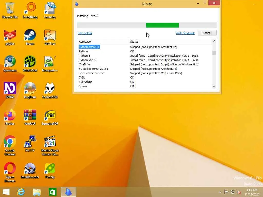This screenshot has width=263, height=197.
Task: Show hidden tray icons arrow
Action: coord(220,192)
